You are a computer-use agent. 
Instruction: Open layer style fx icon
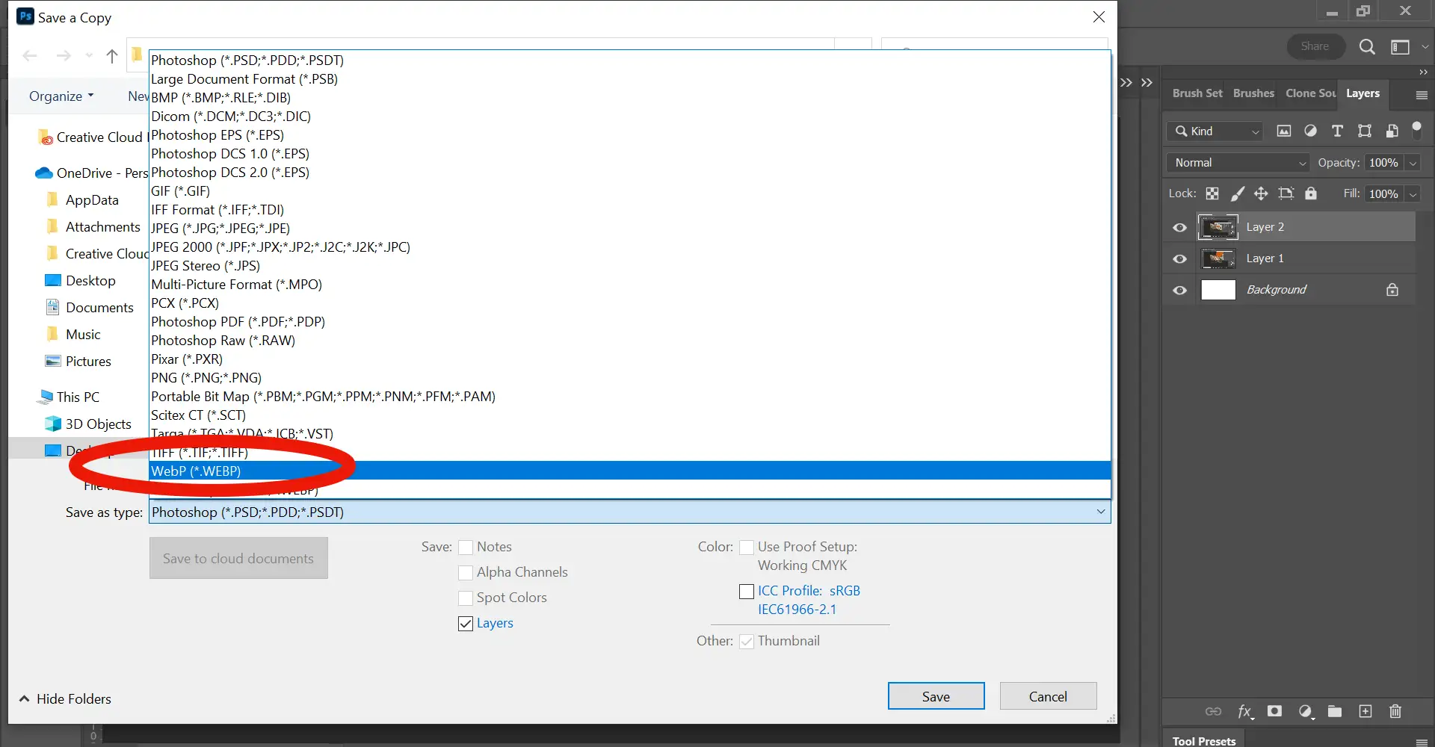[x=1245, y=711]
